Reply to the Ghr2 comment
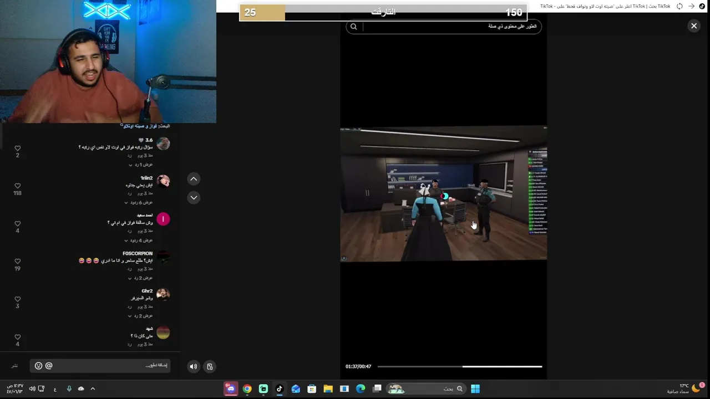 [130, 306]
